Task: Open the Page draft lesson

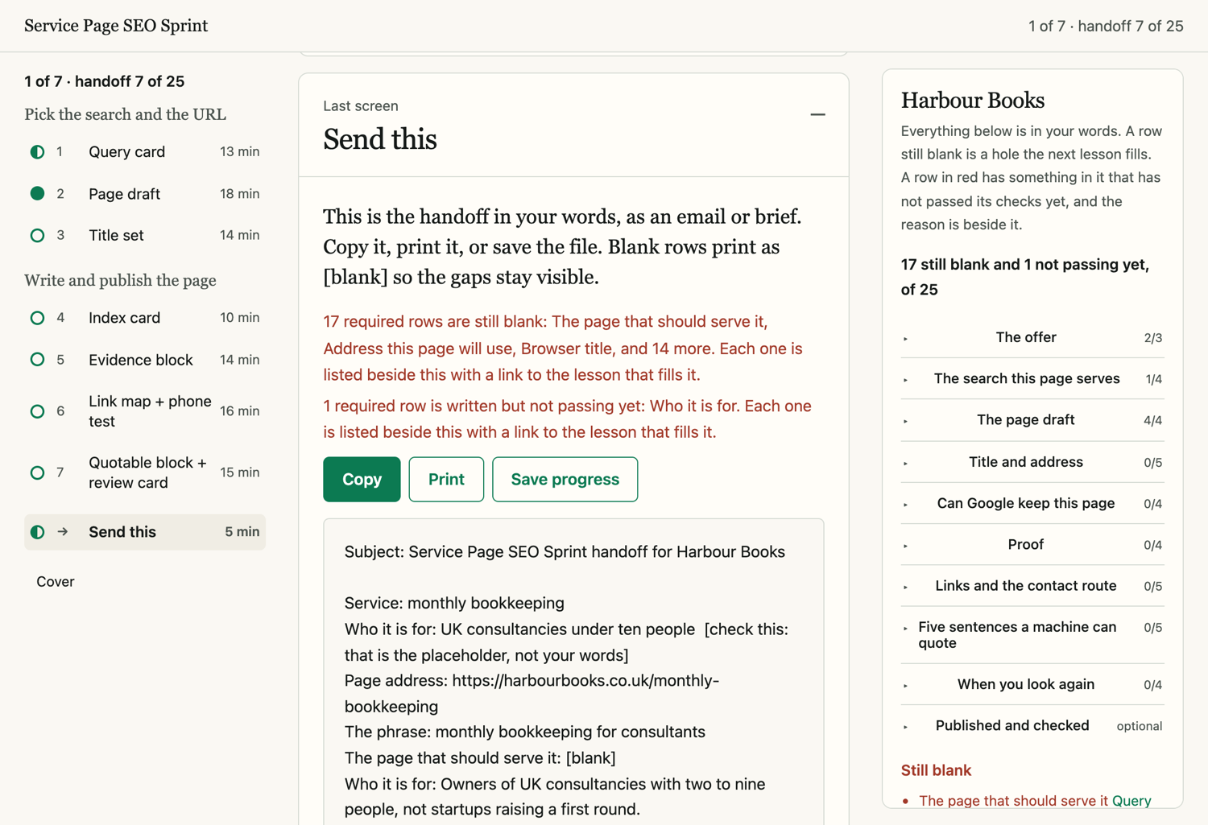Action: coord(145,193)
